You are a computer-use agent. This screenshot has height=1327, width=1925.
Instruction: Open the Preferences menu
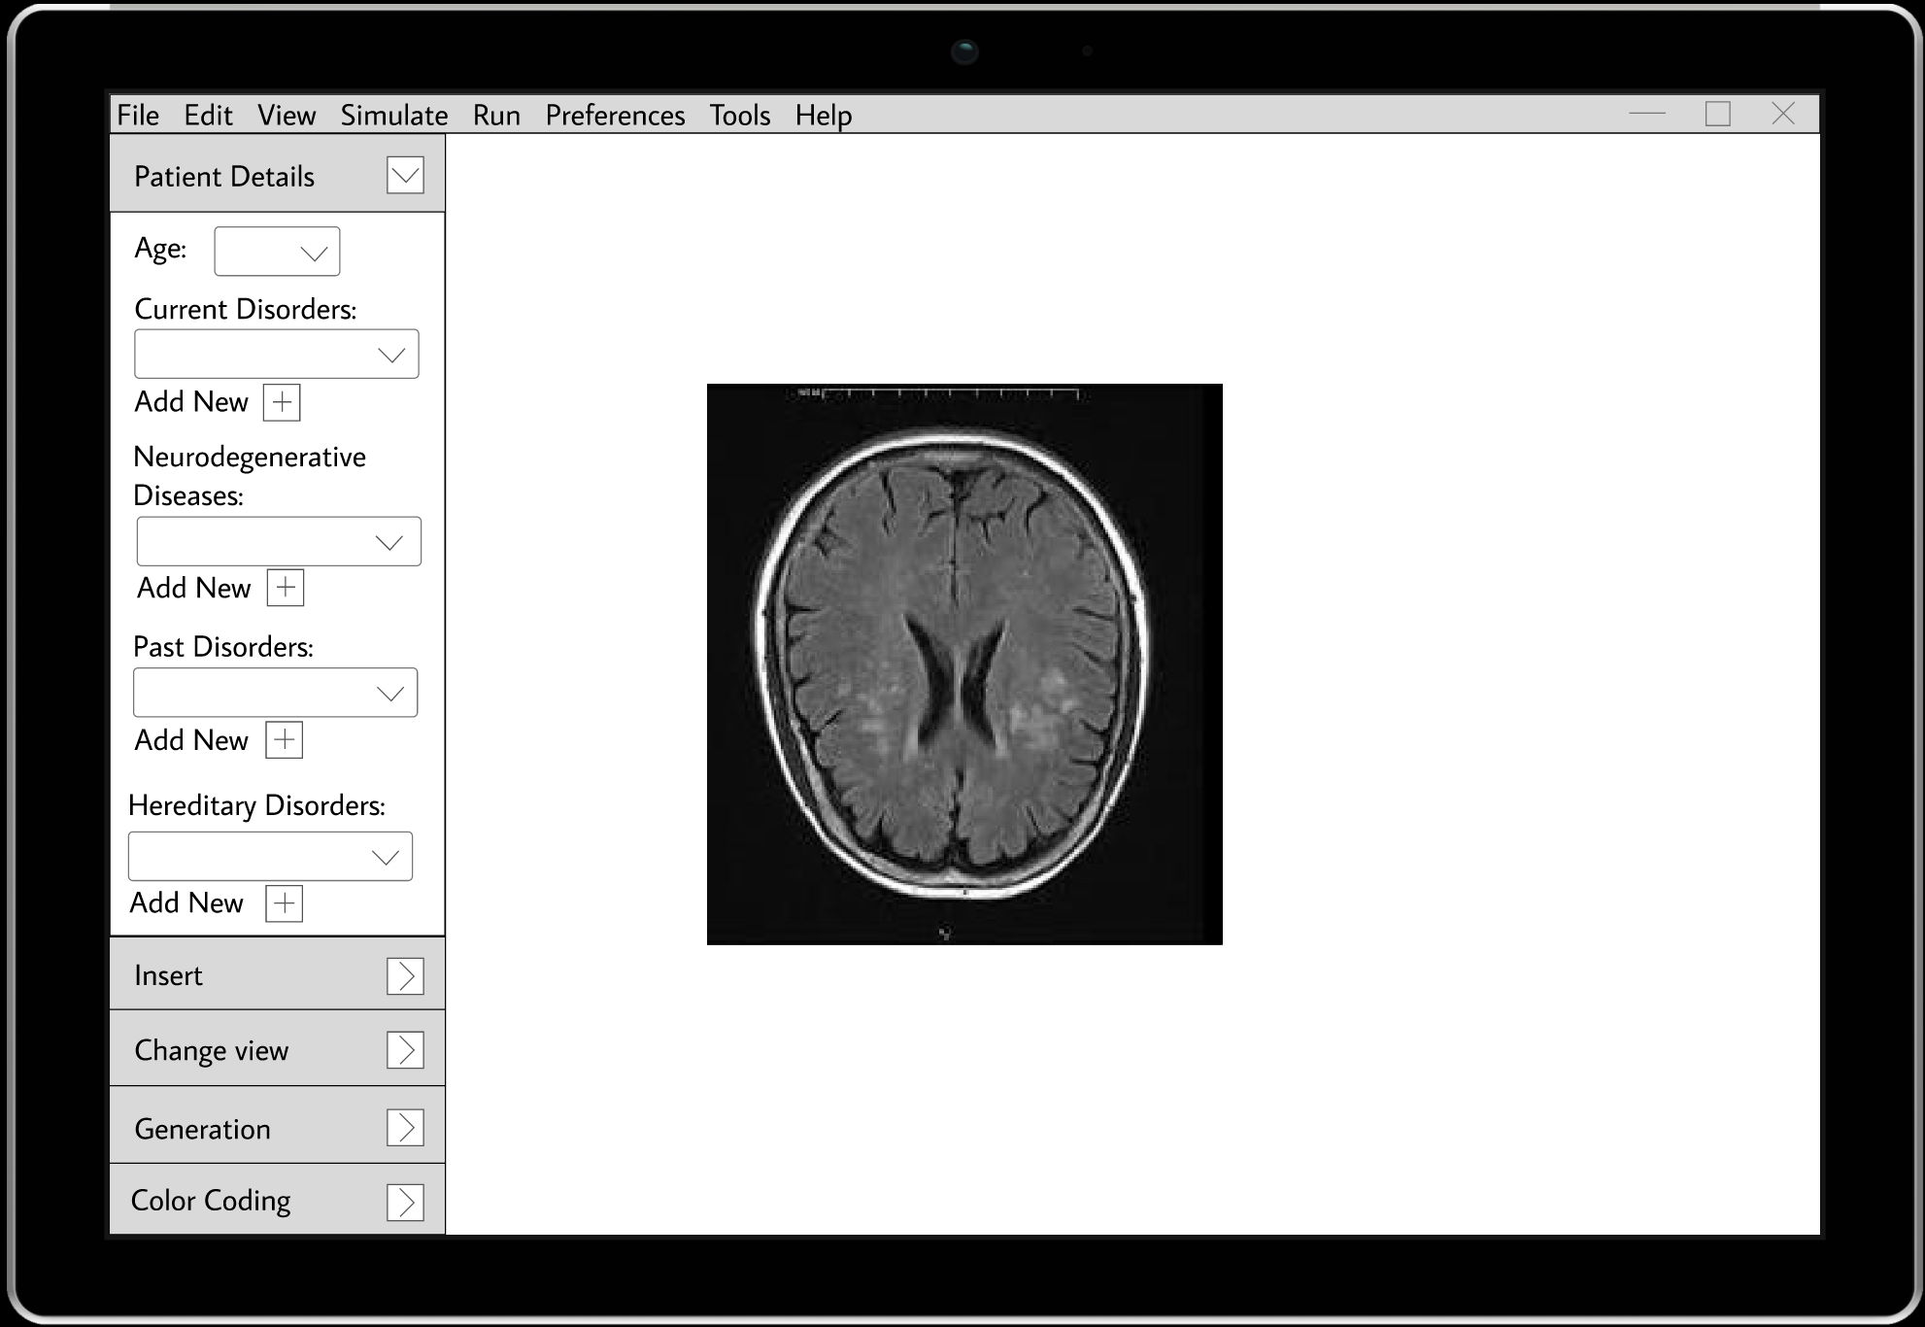[x=615, y=116]
